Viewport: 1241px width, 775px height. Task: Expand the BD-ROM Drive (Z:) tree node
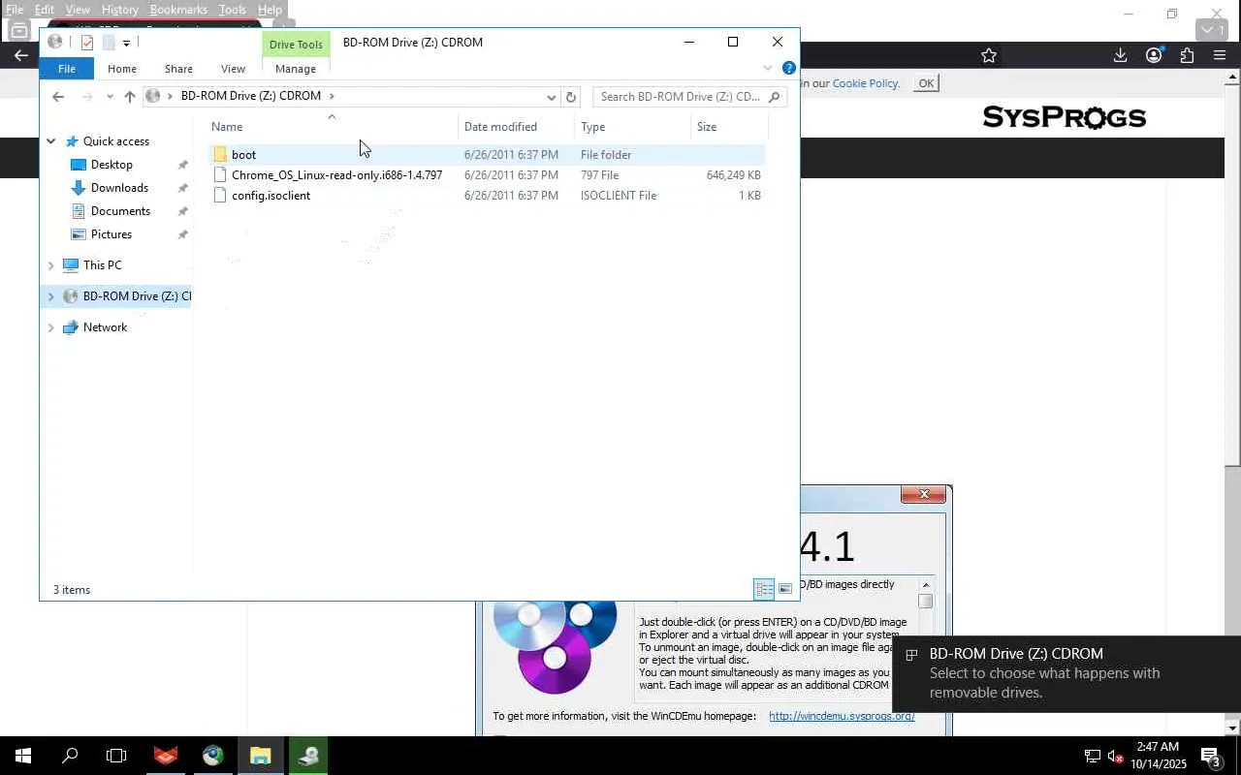[x=51, y=296]
